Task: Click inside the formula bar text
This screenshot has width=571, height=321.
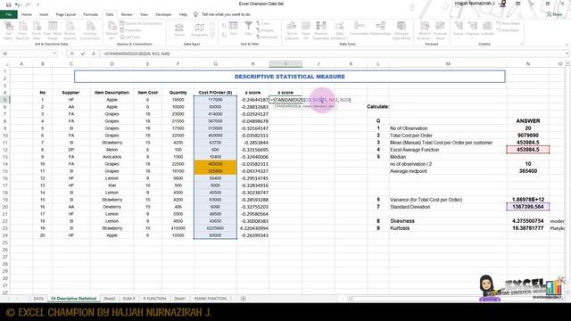Action: click(137, 53)
